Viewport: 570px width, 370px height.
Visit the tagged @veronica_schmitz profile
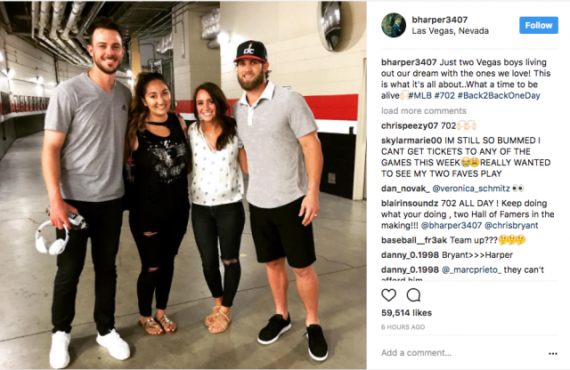[471, 189]
